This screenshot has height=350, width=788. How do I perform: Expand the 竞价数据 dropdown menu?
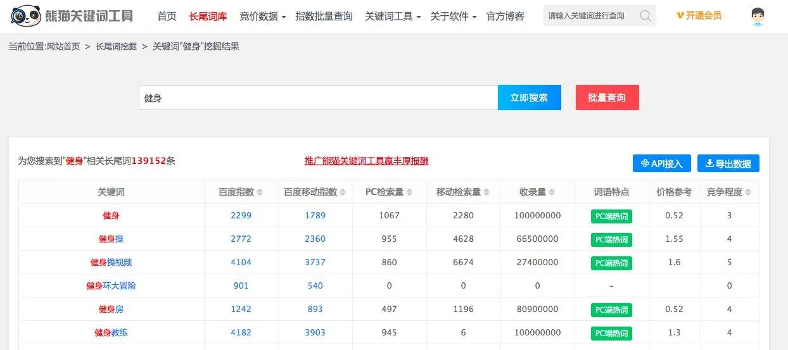tap(262, 16)
